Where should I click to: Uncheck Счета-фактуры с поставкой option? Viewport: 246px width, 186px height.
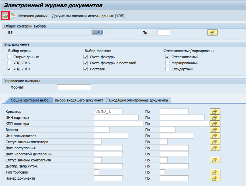tap(85, 63)
